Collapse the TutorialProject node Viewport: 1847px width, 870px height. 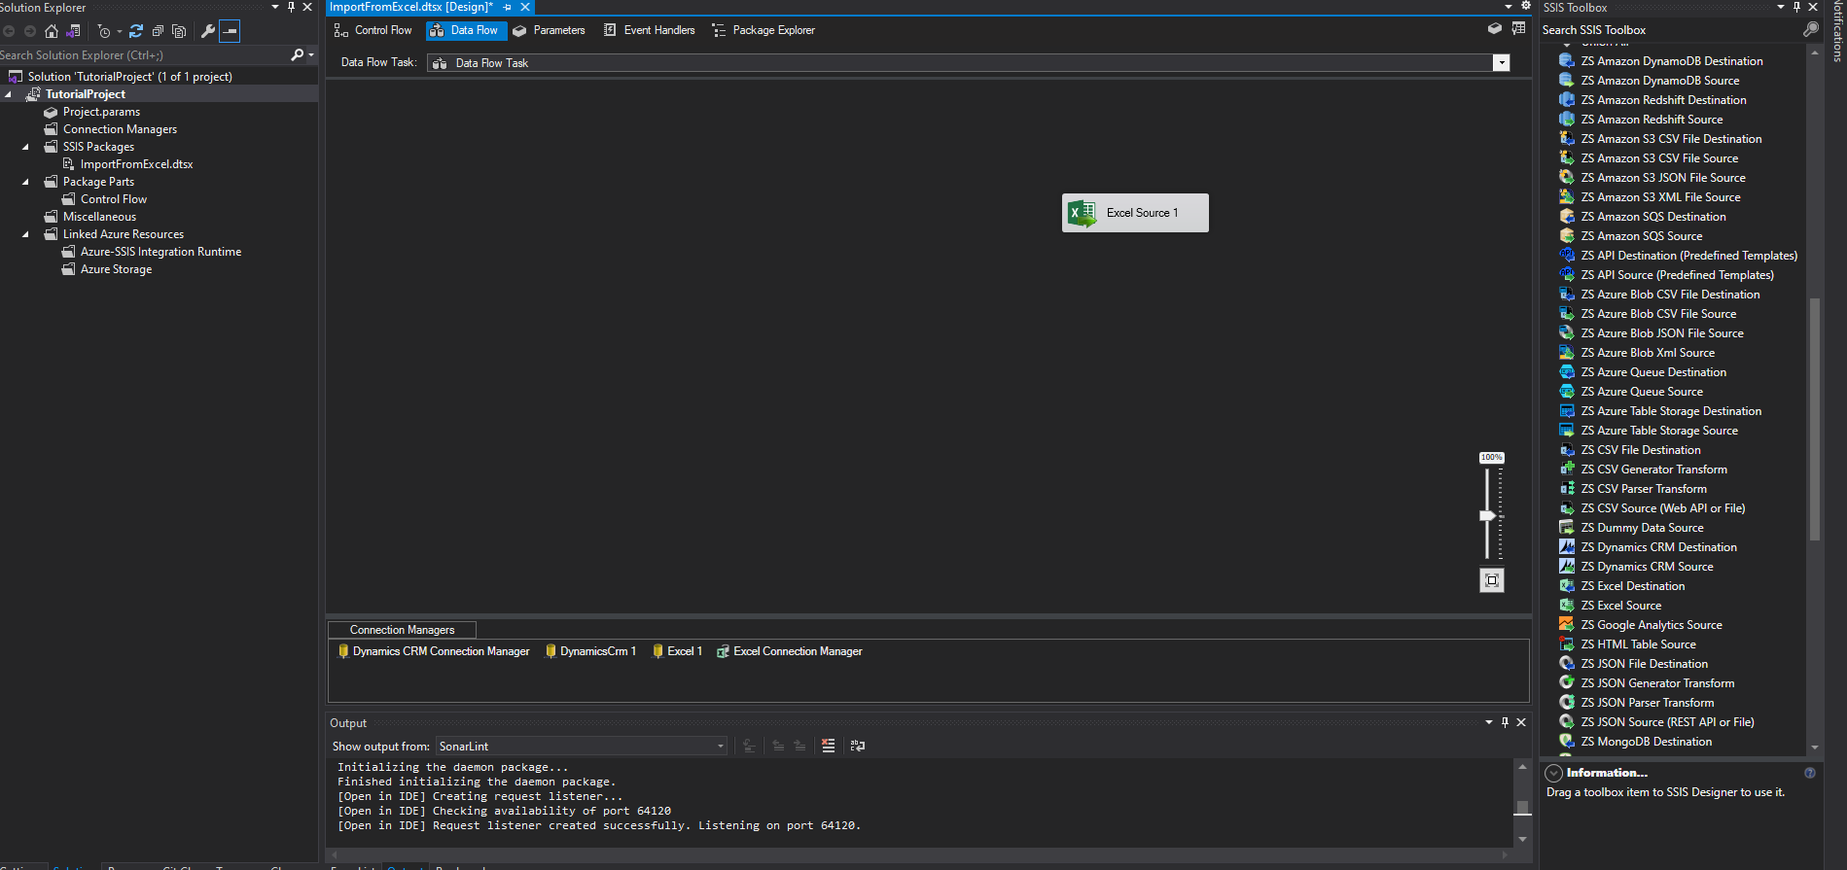[9, 94]
